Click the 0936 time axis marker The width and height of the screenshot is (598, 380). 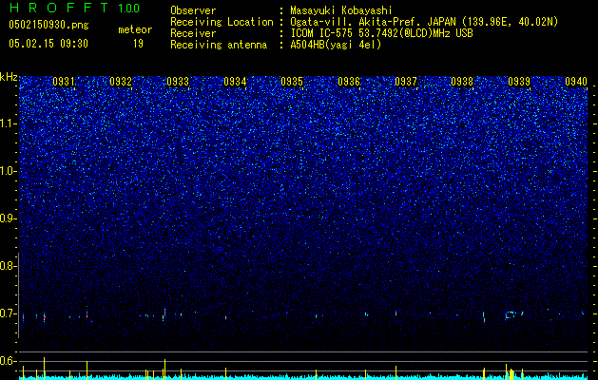349,82
